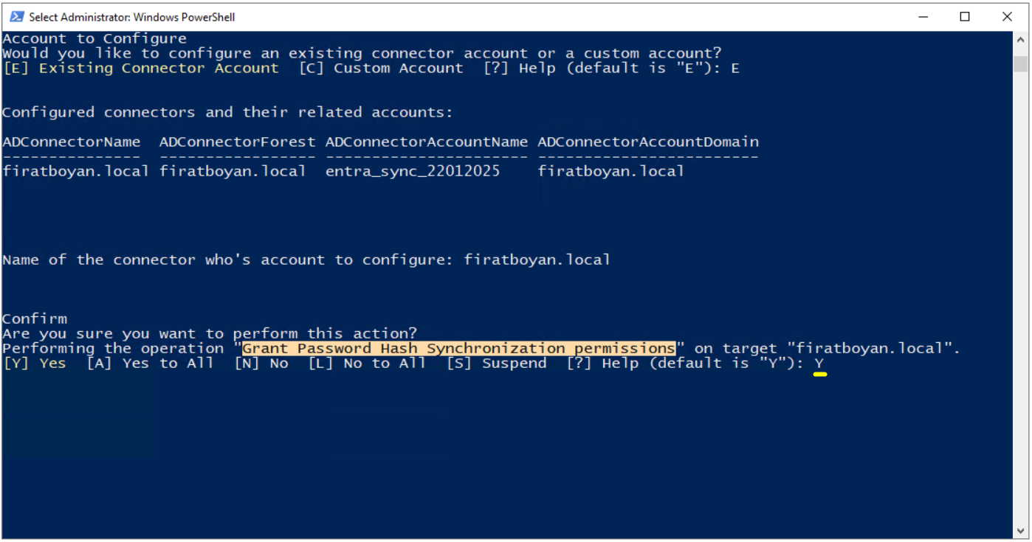Minimize the PowerShell window
Image resolution: width=1032 pixels, height=542 pixels.
click(923, 16)
